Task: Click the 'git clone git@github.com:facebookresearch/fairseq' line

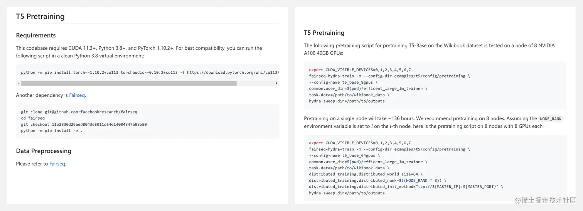Action: (x=79, y=112)
